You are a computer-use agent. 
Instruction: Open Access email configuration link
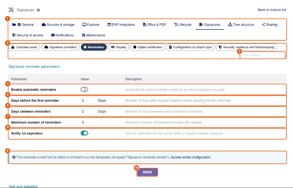[191, 157]
